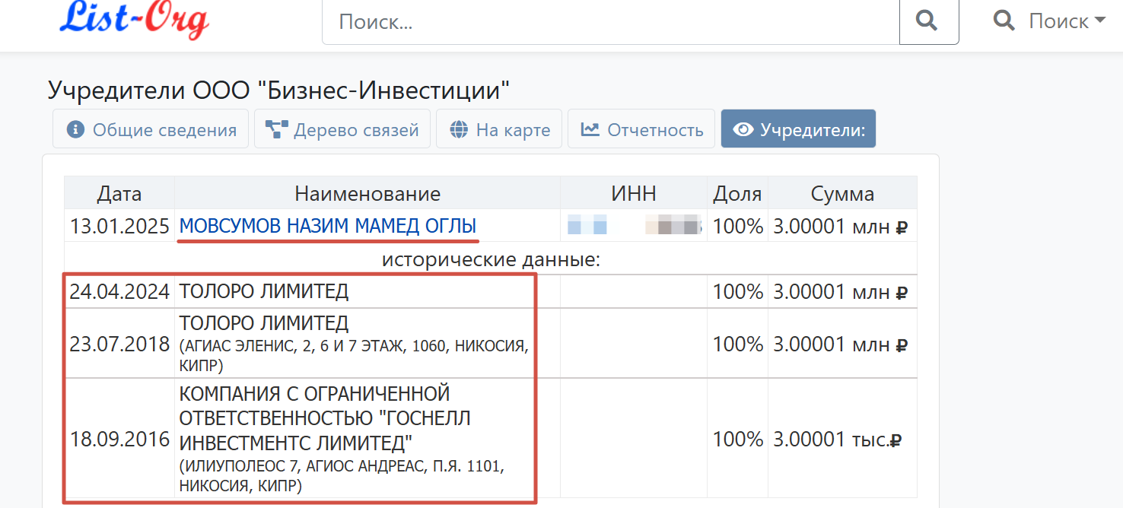Click the globe icon on На карте
The height and width of the screenshot is (508, 1123).
coord(458,129)
